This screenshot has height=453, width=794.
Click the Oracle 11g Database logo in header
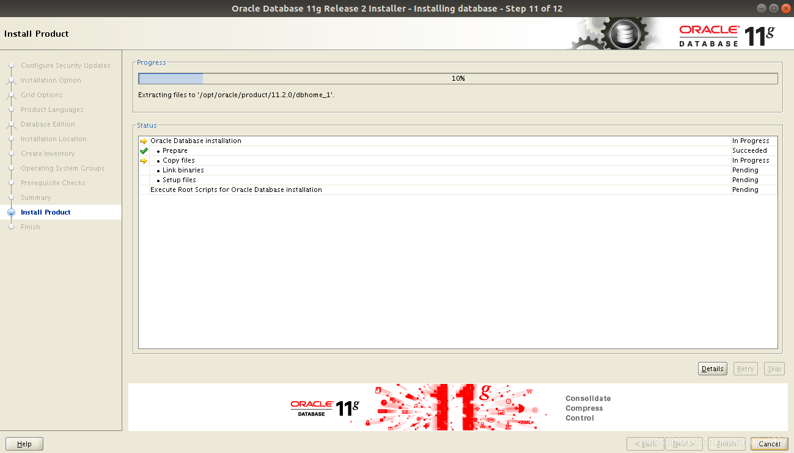(x=727, y=36)
